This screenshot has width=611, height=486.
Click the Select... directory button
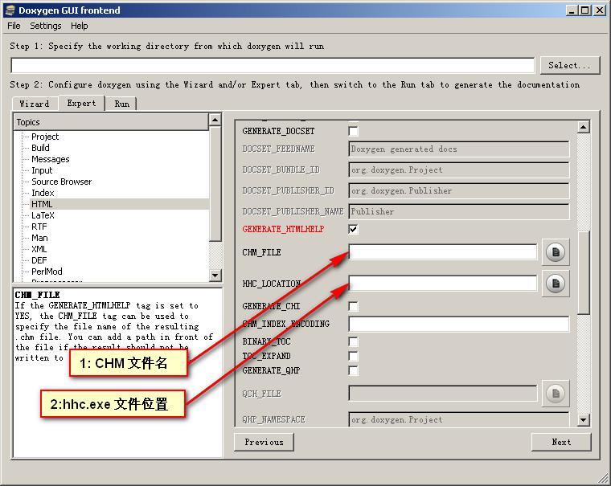click(570, 65)
